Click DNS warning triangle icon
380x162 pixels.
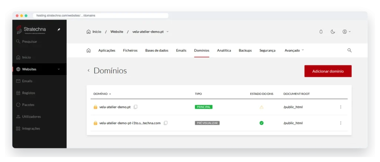coord(262,107)
